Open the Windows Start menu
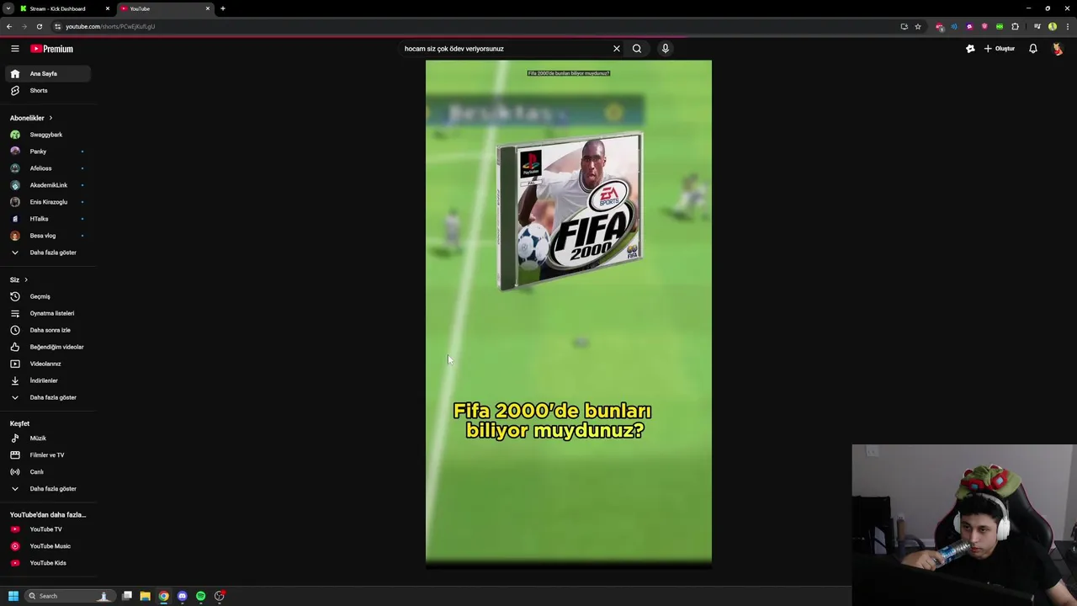 pos(13,596)
